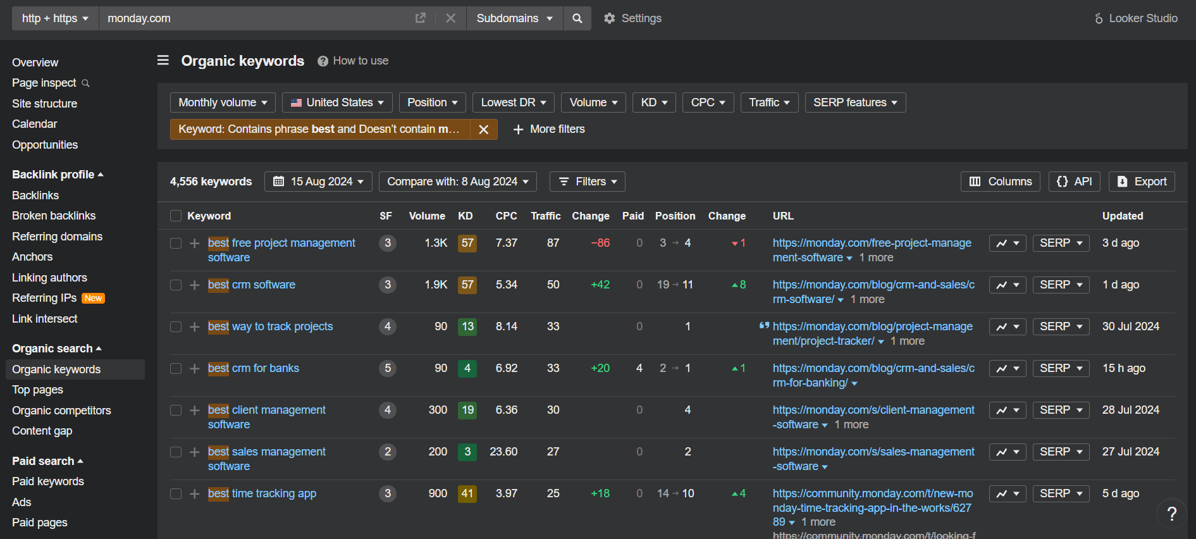Check the best time tracking app row
Screen dimensions: 1196x539
tap(176, 494)
